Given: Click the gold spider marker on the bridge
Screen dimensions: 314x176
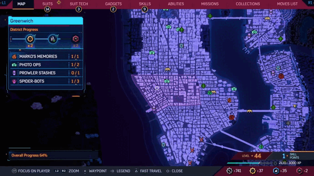Looking at the screenshot, I should 249,111.
